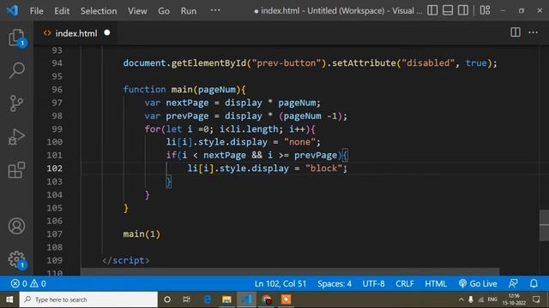Open errors and warnings problems indicator
This screenshot has width=549, height=308.
click(x=28, y=283)
